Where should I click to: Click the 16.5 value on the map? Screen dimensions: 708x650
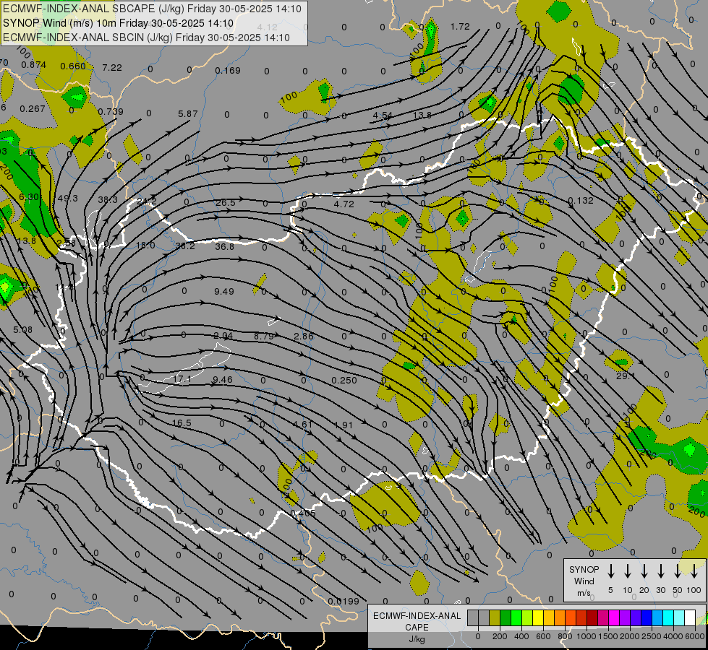tap(182, 423)
